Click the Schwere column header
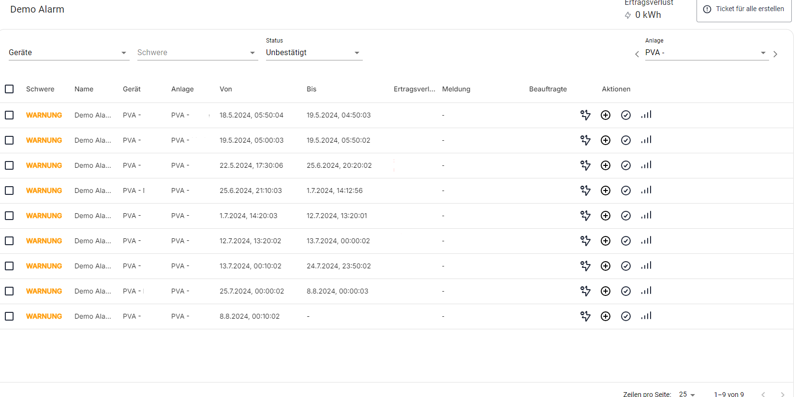The width and height of the screenshot is (801, 397). 40,89
